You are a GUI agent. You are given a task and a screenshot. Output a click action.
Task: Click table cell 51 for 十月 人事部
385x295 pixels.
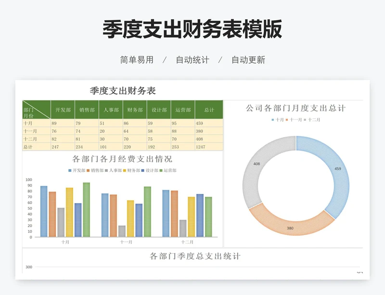pos(111,123)
